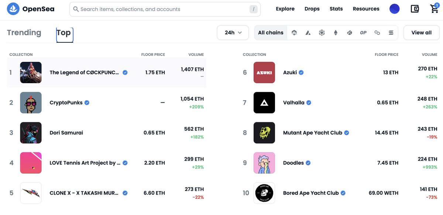Switch to the Trending tab
Viewport: 443px width, 215px height.
click(x=24, y=33)
